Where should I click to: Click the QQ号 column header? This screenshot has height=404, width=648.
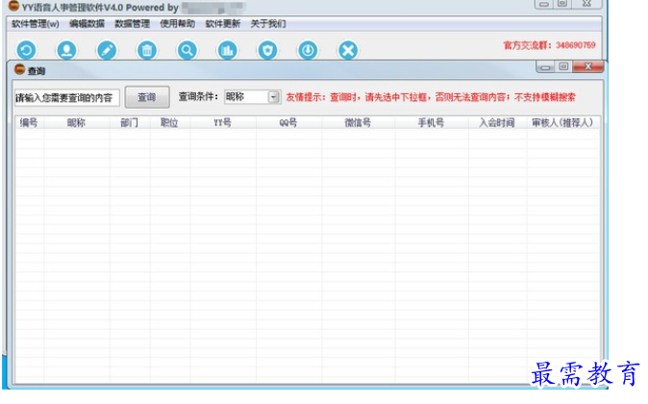pos(288,123)
